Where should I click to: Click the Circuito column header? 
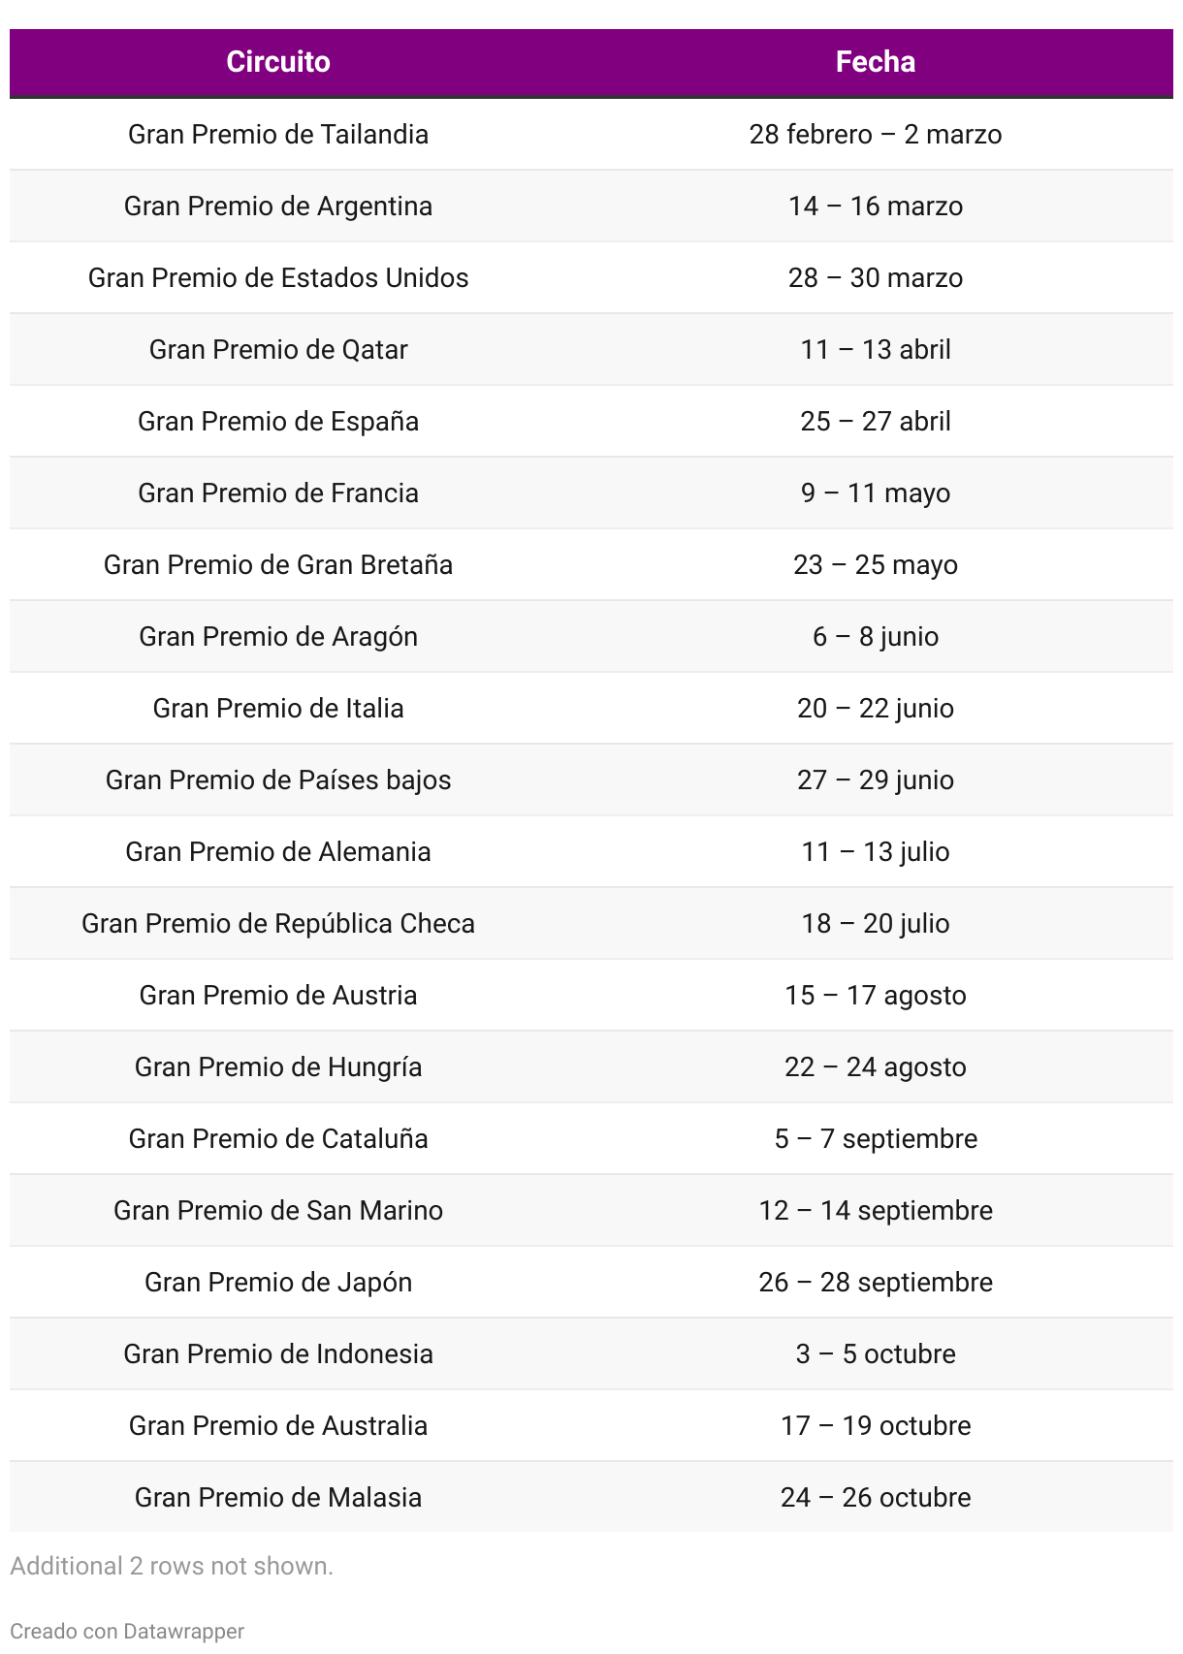pos(278,62)
